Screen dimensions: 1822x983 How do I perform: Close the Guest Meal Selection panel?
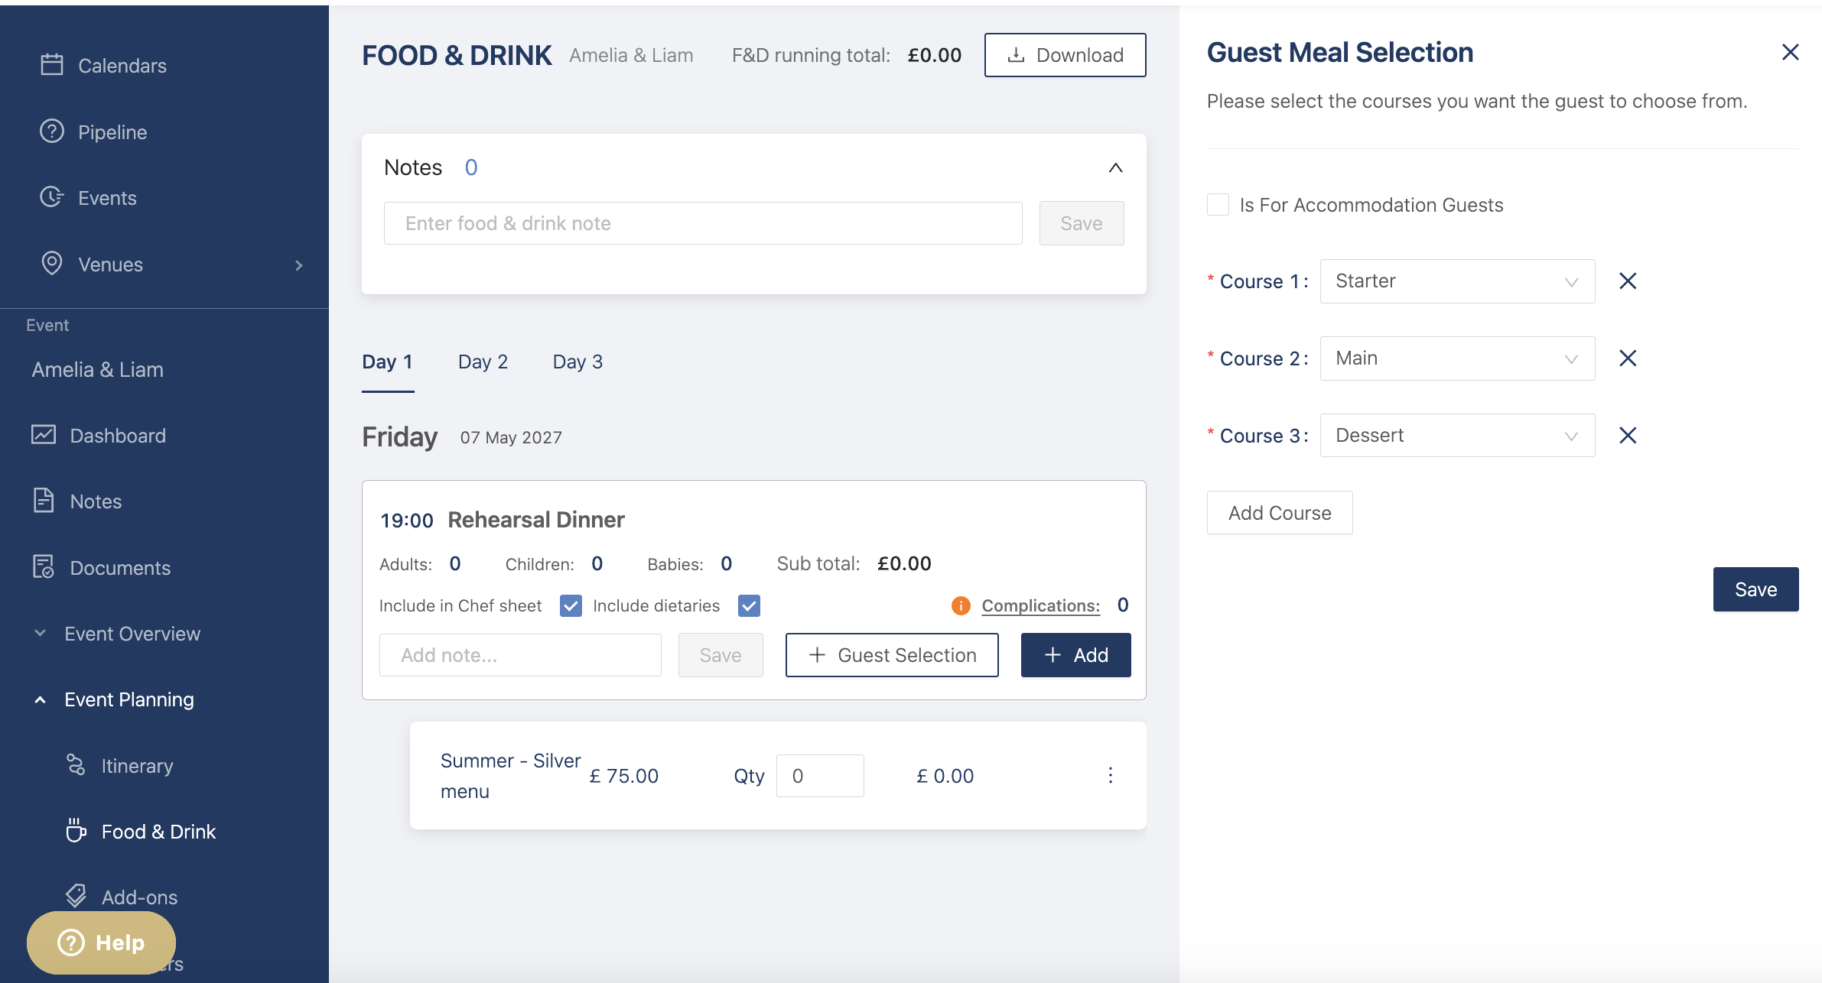pos(1790,52)
